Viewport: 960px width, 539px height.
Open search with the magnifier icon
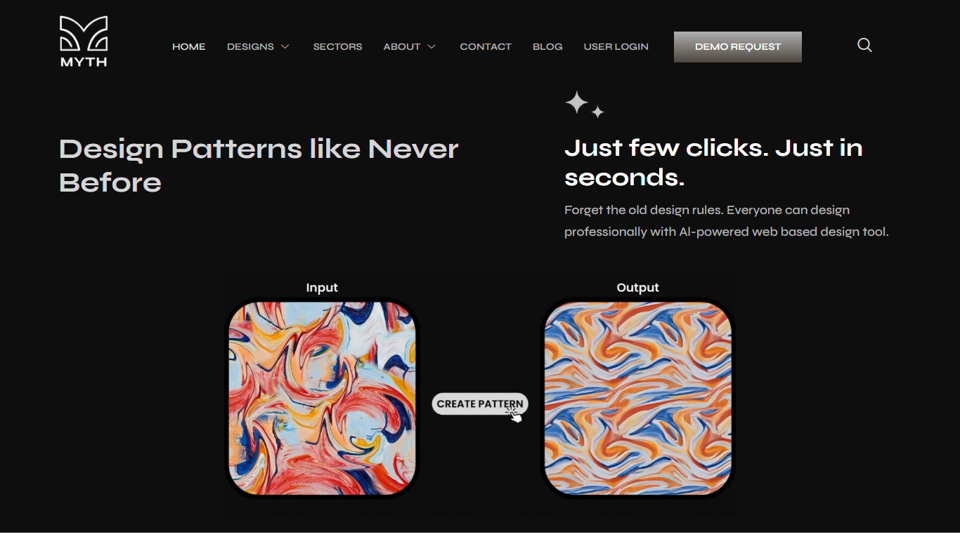(864, 46)
